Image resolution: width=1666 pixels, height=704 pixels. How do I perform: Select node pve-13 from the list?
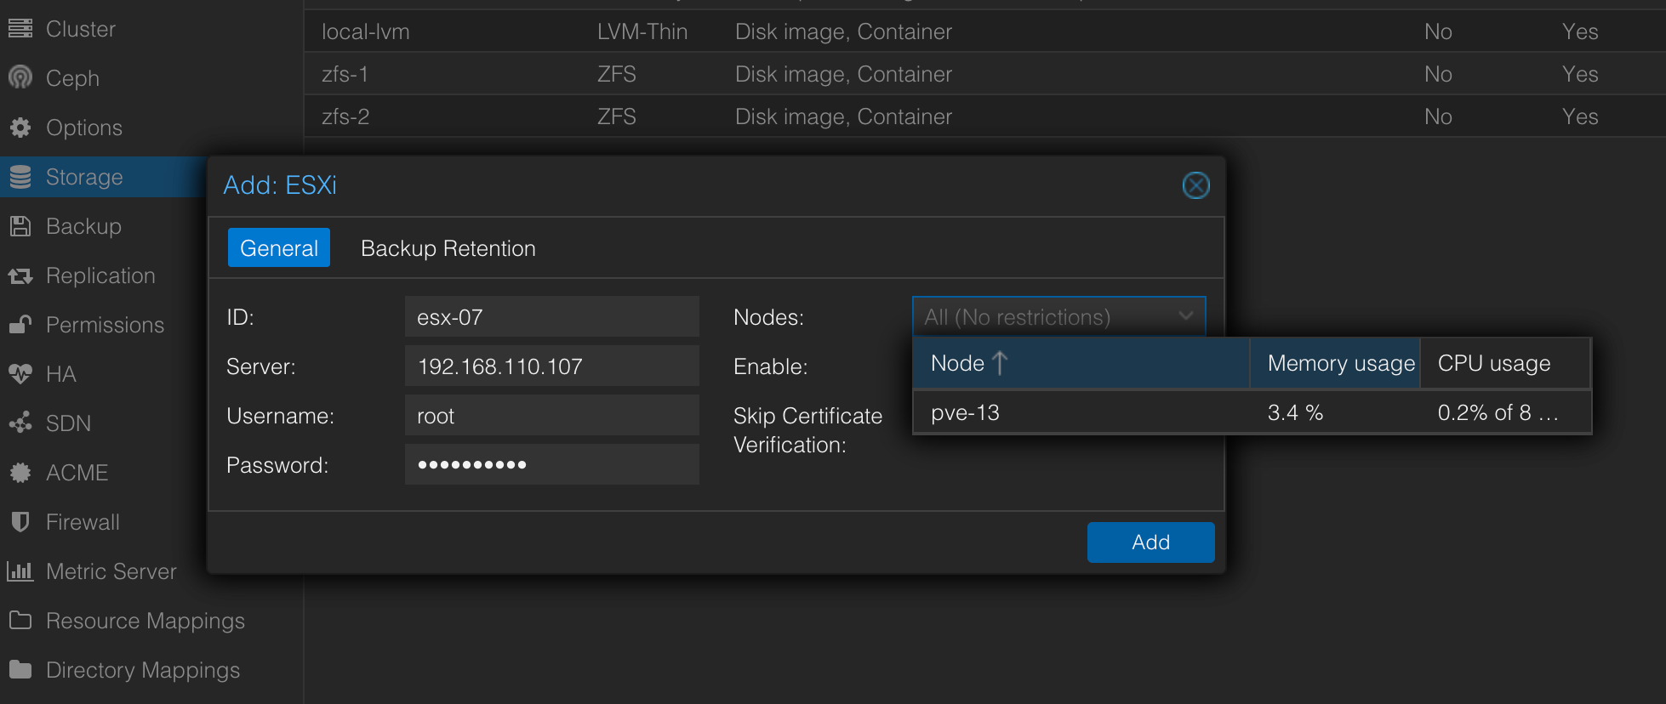(1252, 412)
